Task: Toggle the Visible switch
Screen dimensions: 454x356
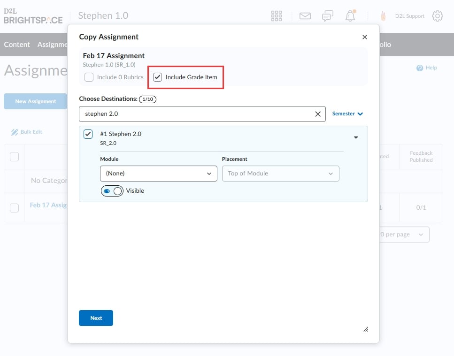Action: pyautogui.click(x=112, y=191)
